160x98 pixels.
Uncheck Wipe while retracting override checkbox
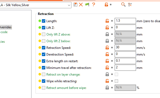(x=43, y=81)
